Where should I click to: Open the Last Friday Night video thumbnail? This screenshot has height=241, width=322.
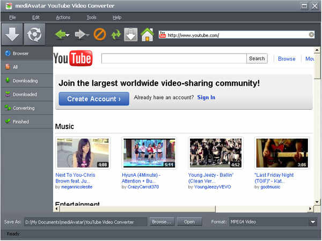[x=282, y=153]
